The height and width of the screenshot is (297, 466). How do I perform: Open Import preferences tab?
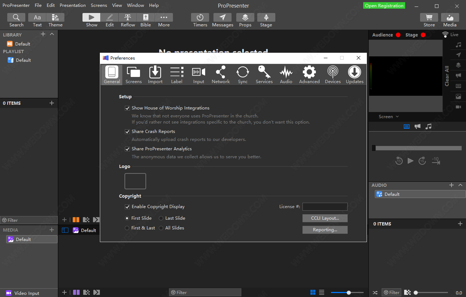(x=155, y=75)
